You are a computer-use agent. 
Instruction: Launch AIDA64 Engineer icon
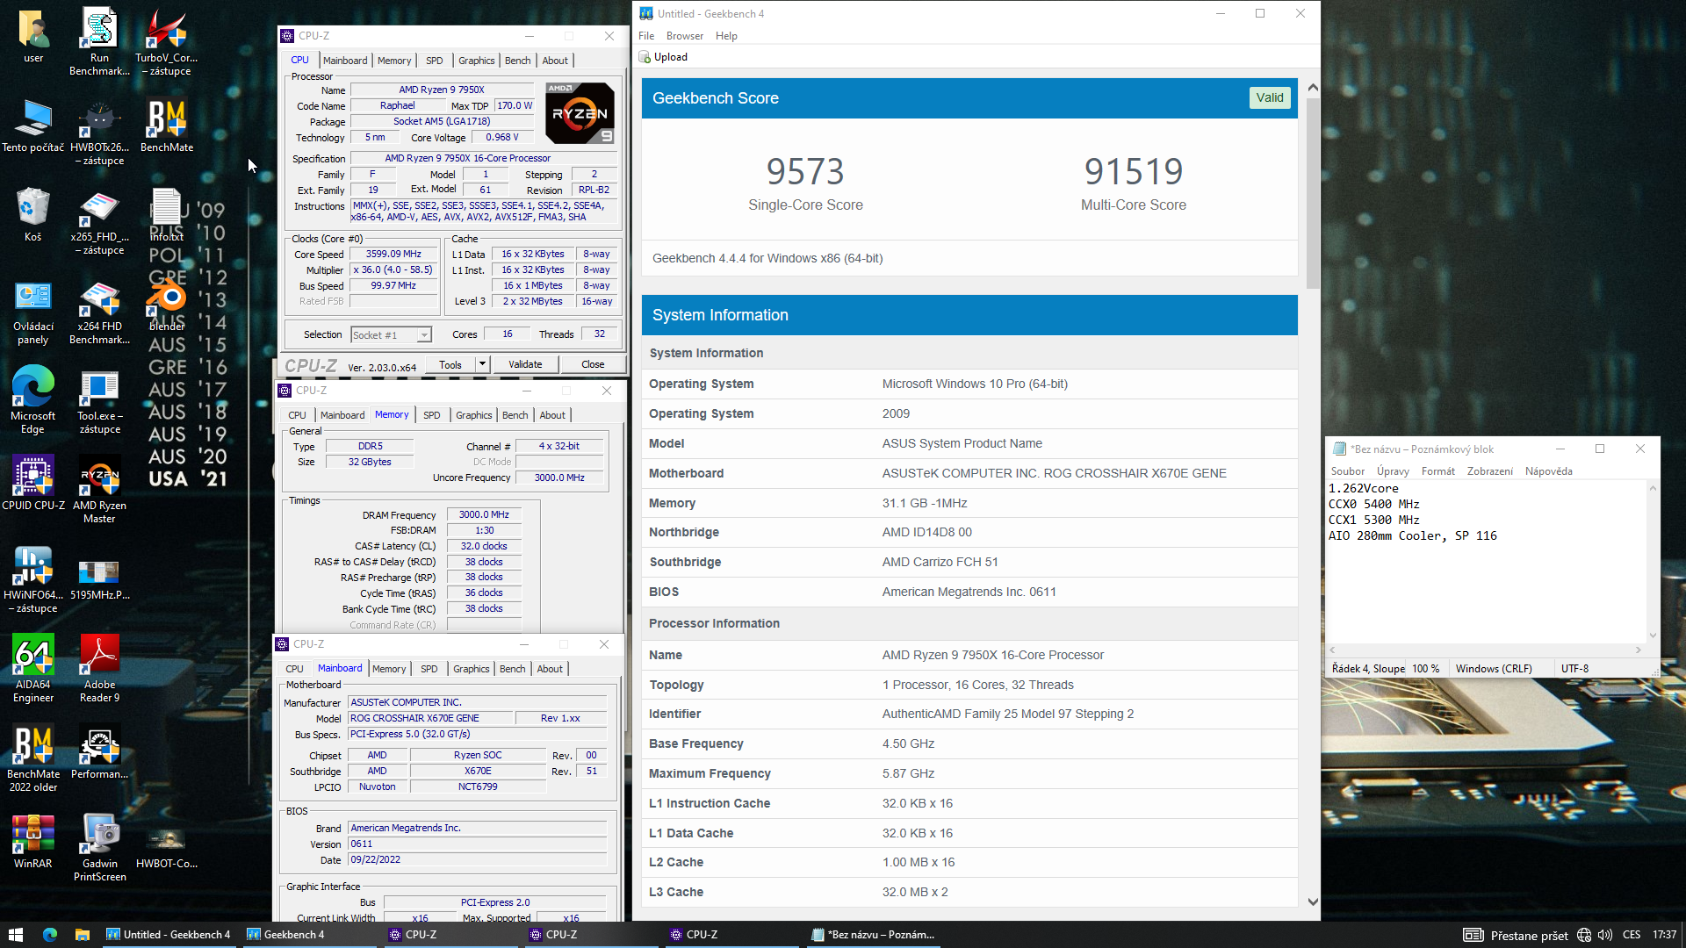click(33, 669)
